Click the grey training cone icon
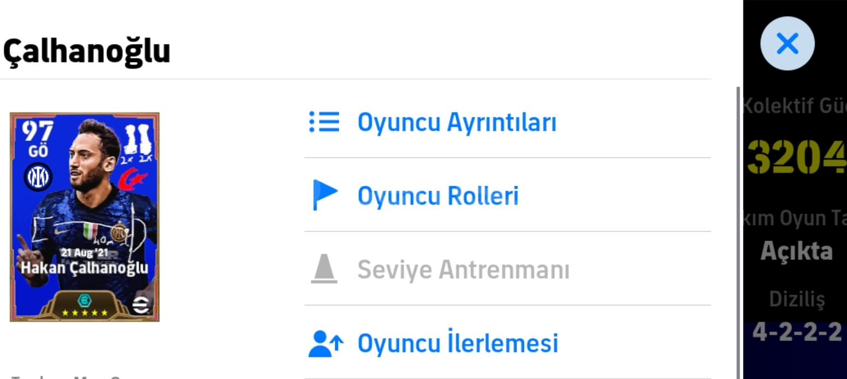 point(324,269)
